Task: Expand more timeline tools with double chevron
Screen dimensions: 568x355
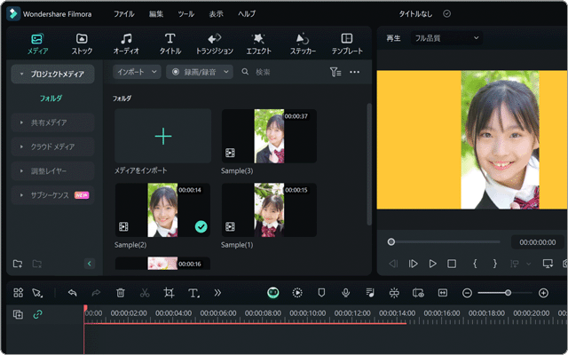Action: point(217,293)
